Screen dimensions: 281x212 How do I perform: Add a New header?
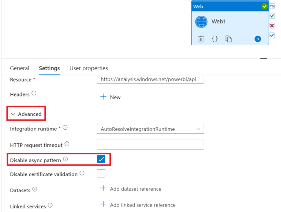(110, 97)
